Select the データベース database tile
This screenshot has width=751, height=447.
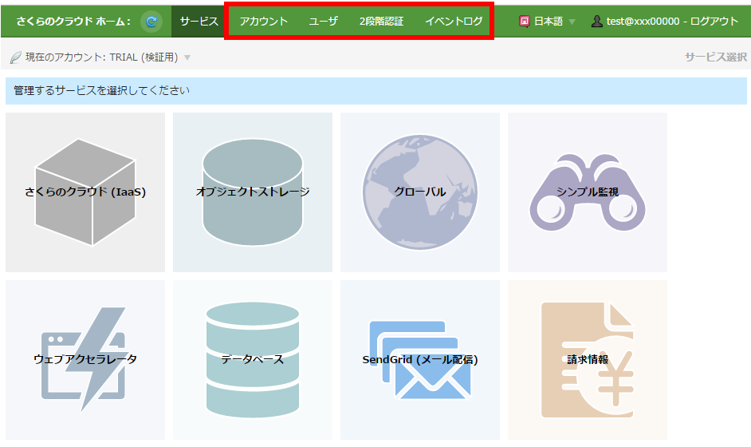pos(253,360)
